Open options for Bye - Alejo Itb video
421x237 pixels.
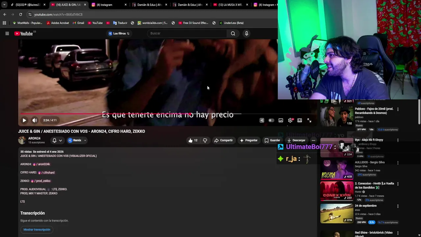[x=398, y=140]
